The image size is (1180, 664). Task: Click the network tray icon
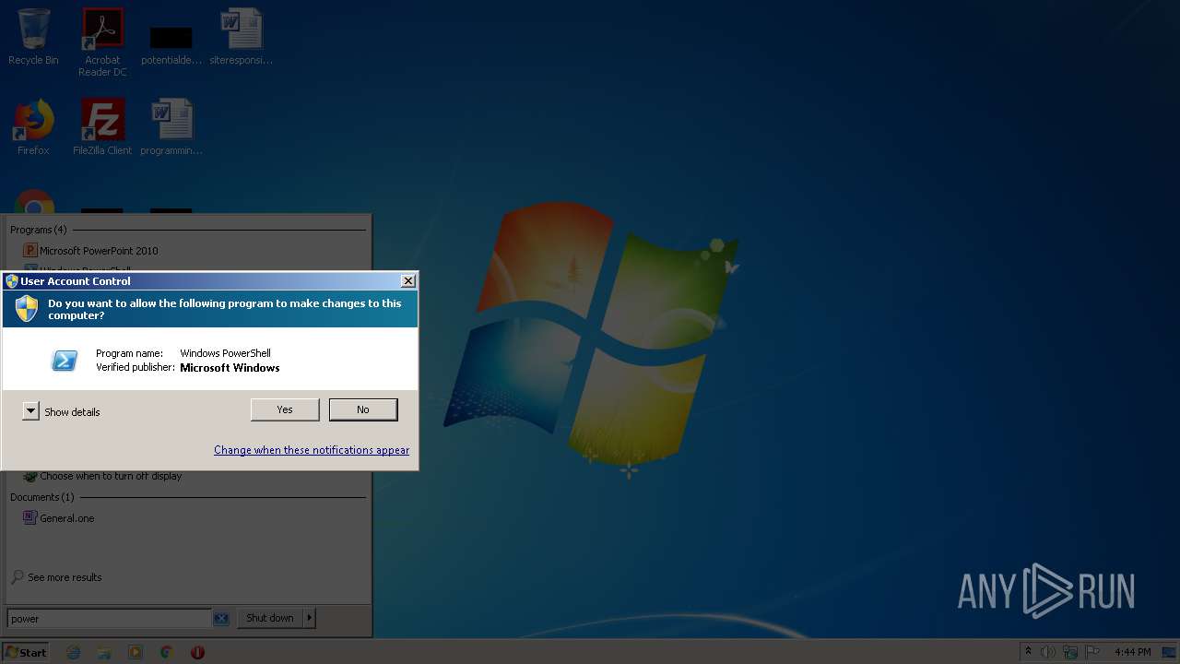[x=1071, y=652]
